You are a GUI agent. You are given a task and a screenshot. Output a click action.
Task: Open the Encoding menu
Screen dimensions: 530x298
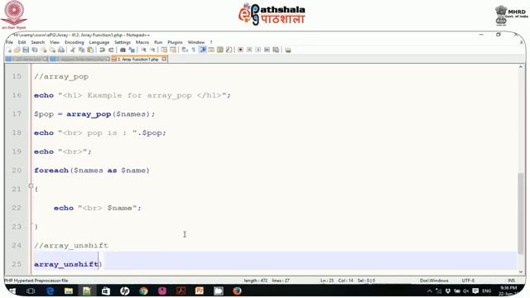[75, 42]
